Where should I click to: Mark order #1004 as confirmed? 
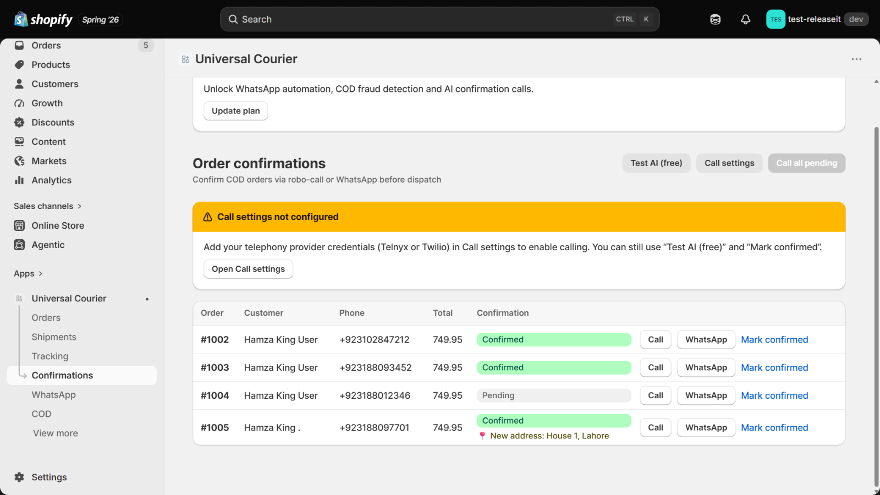[774, 395]
